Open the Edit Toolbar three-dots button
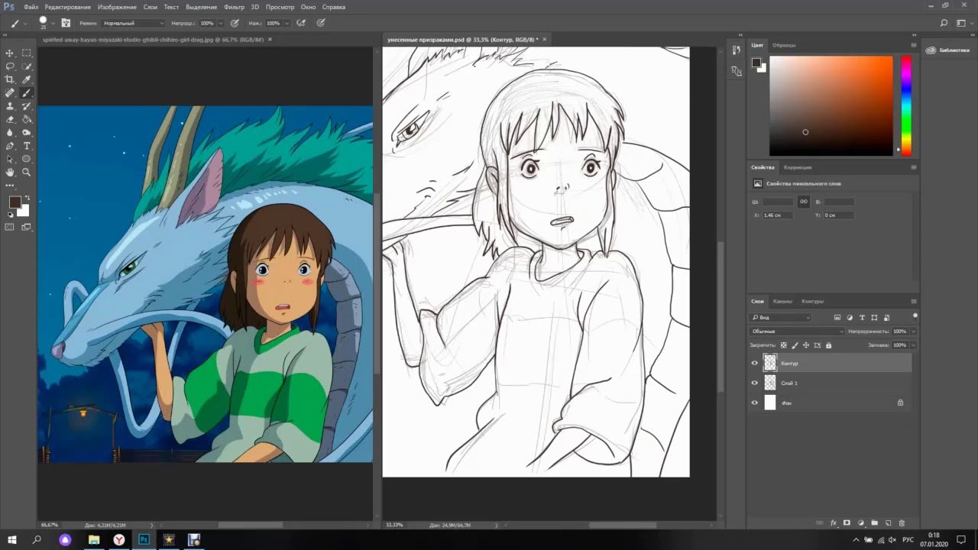978x550 pixels. pos(10,185)
